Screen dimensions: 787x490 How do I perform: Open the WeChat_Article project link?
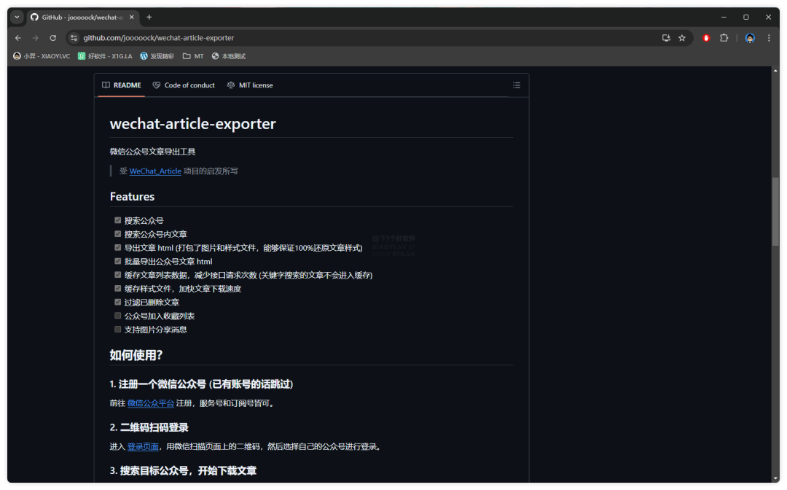[155, 171]
